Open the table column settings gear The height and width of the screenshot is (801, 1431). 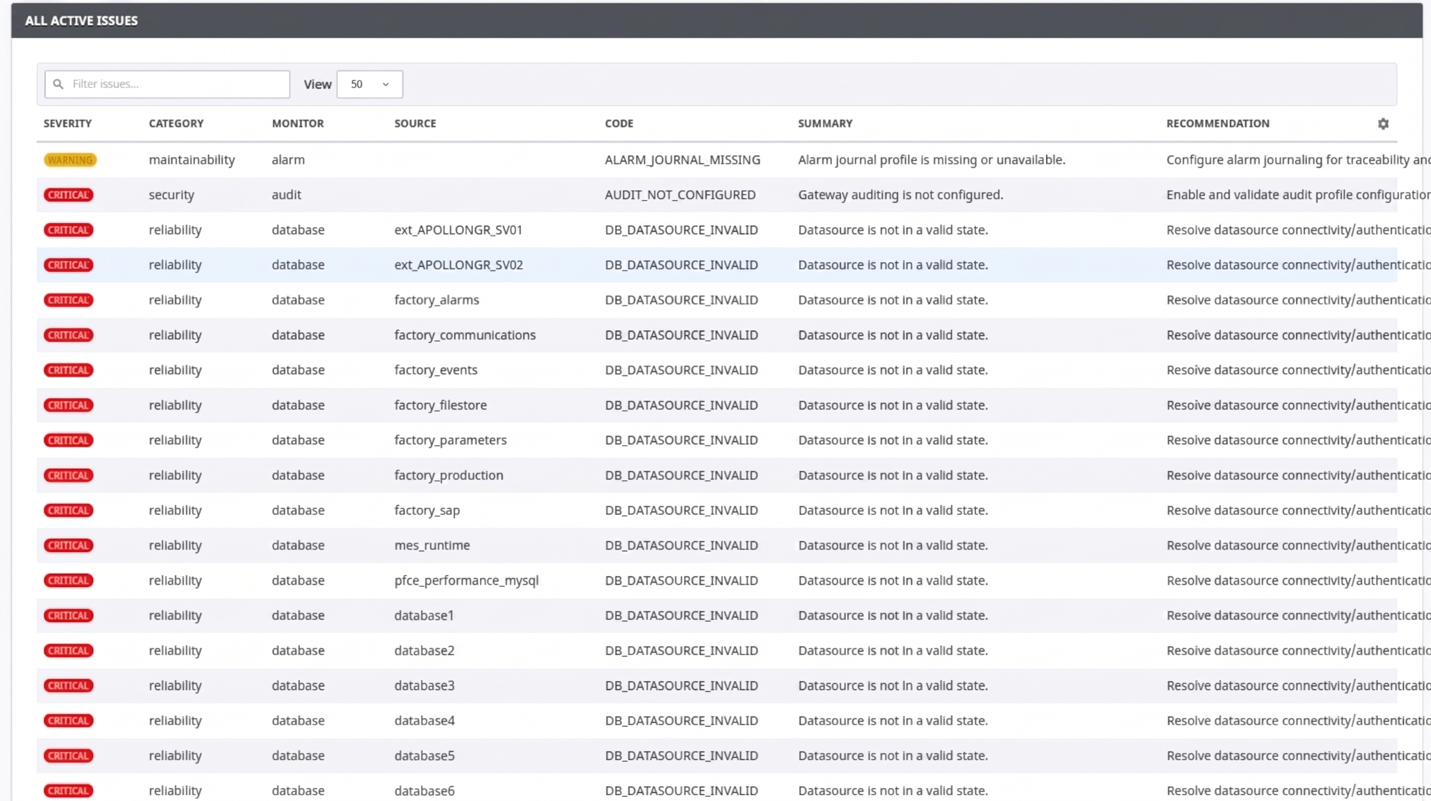(1383, 124)
